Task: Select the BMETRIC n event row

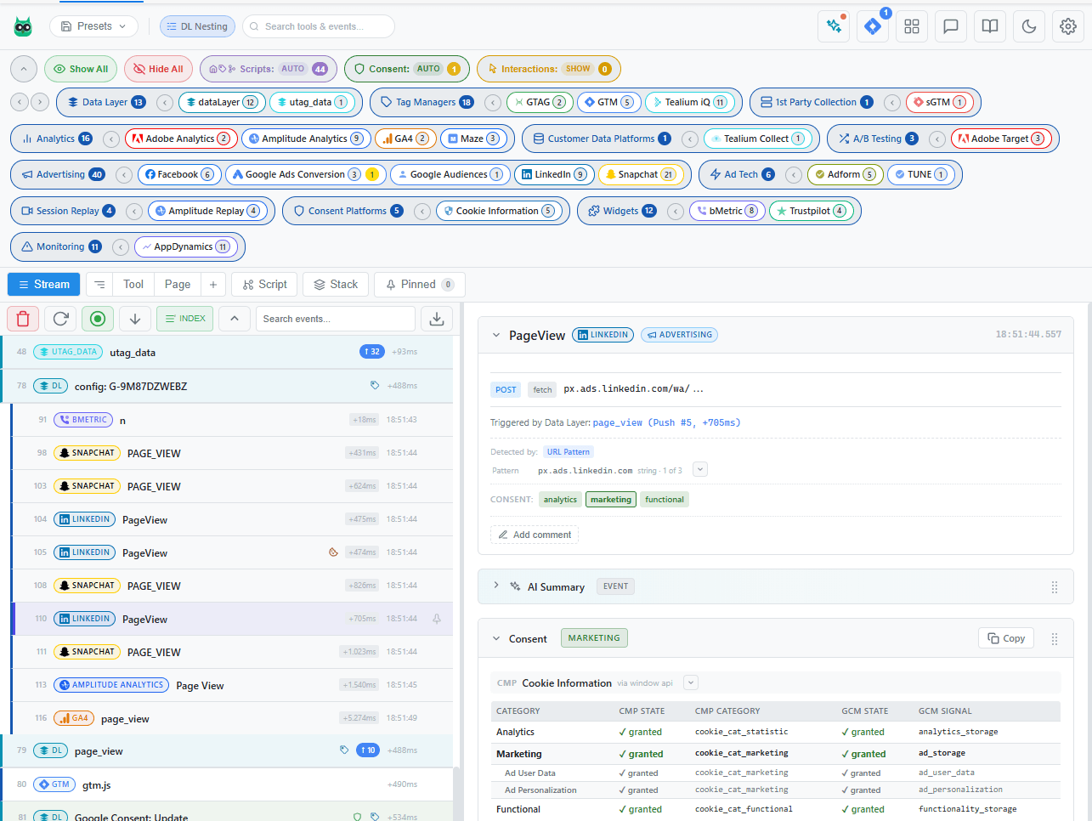Action: [231, 420]
